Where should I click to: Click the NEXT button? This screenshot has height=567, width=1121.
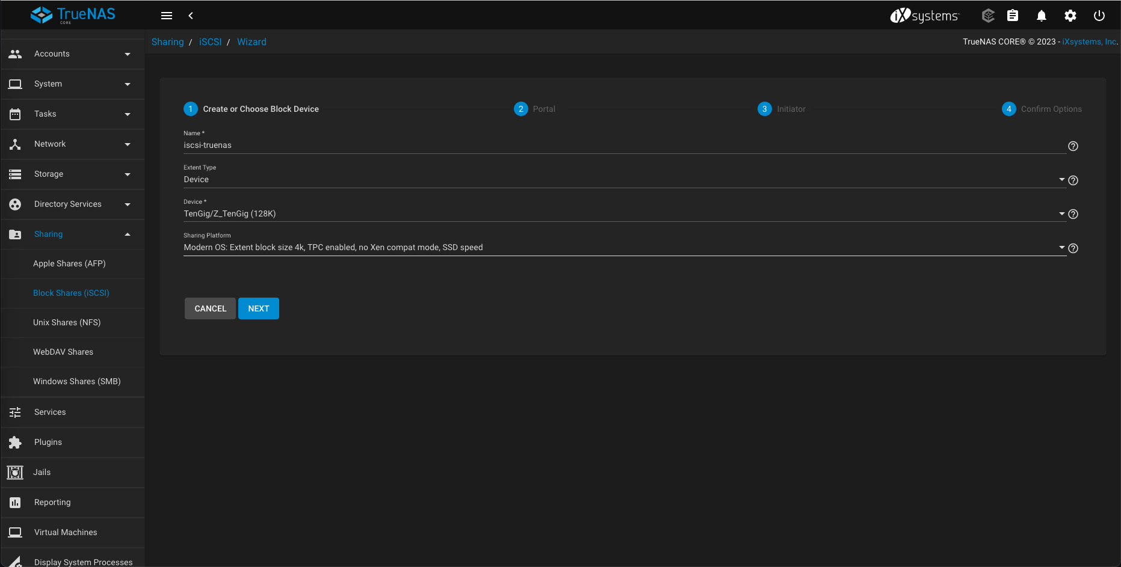click(x=258, y=308)
